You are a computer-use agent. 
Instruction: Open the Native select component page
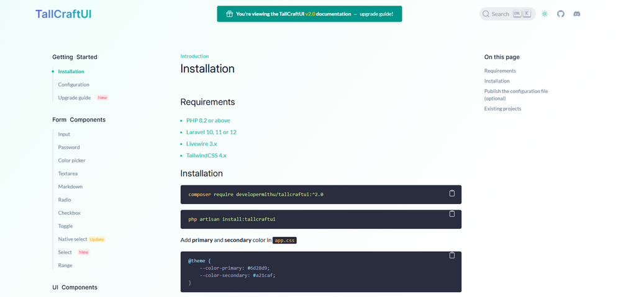(73, 239)
